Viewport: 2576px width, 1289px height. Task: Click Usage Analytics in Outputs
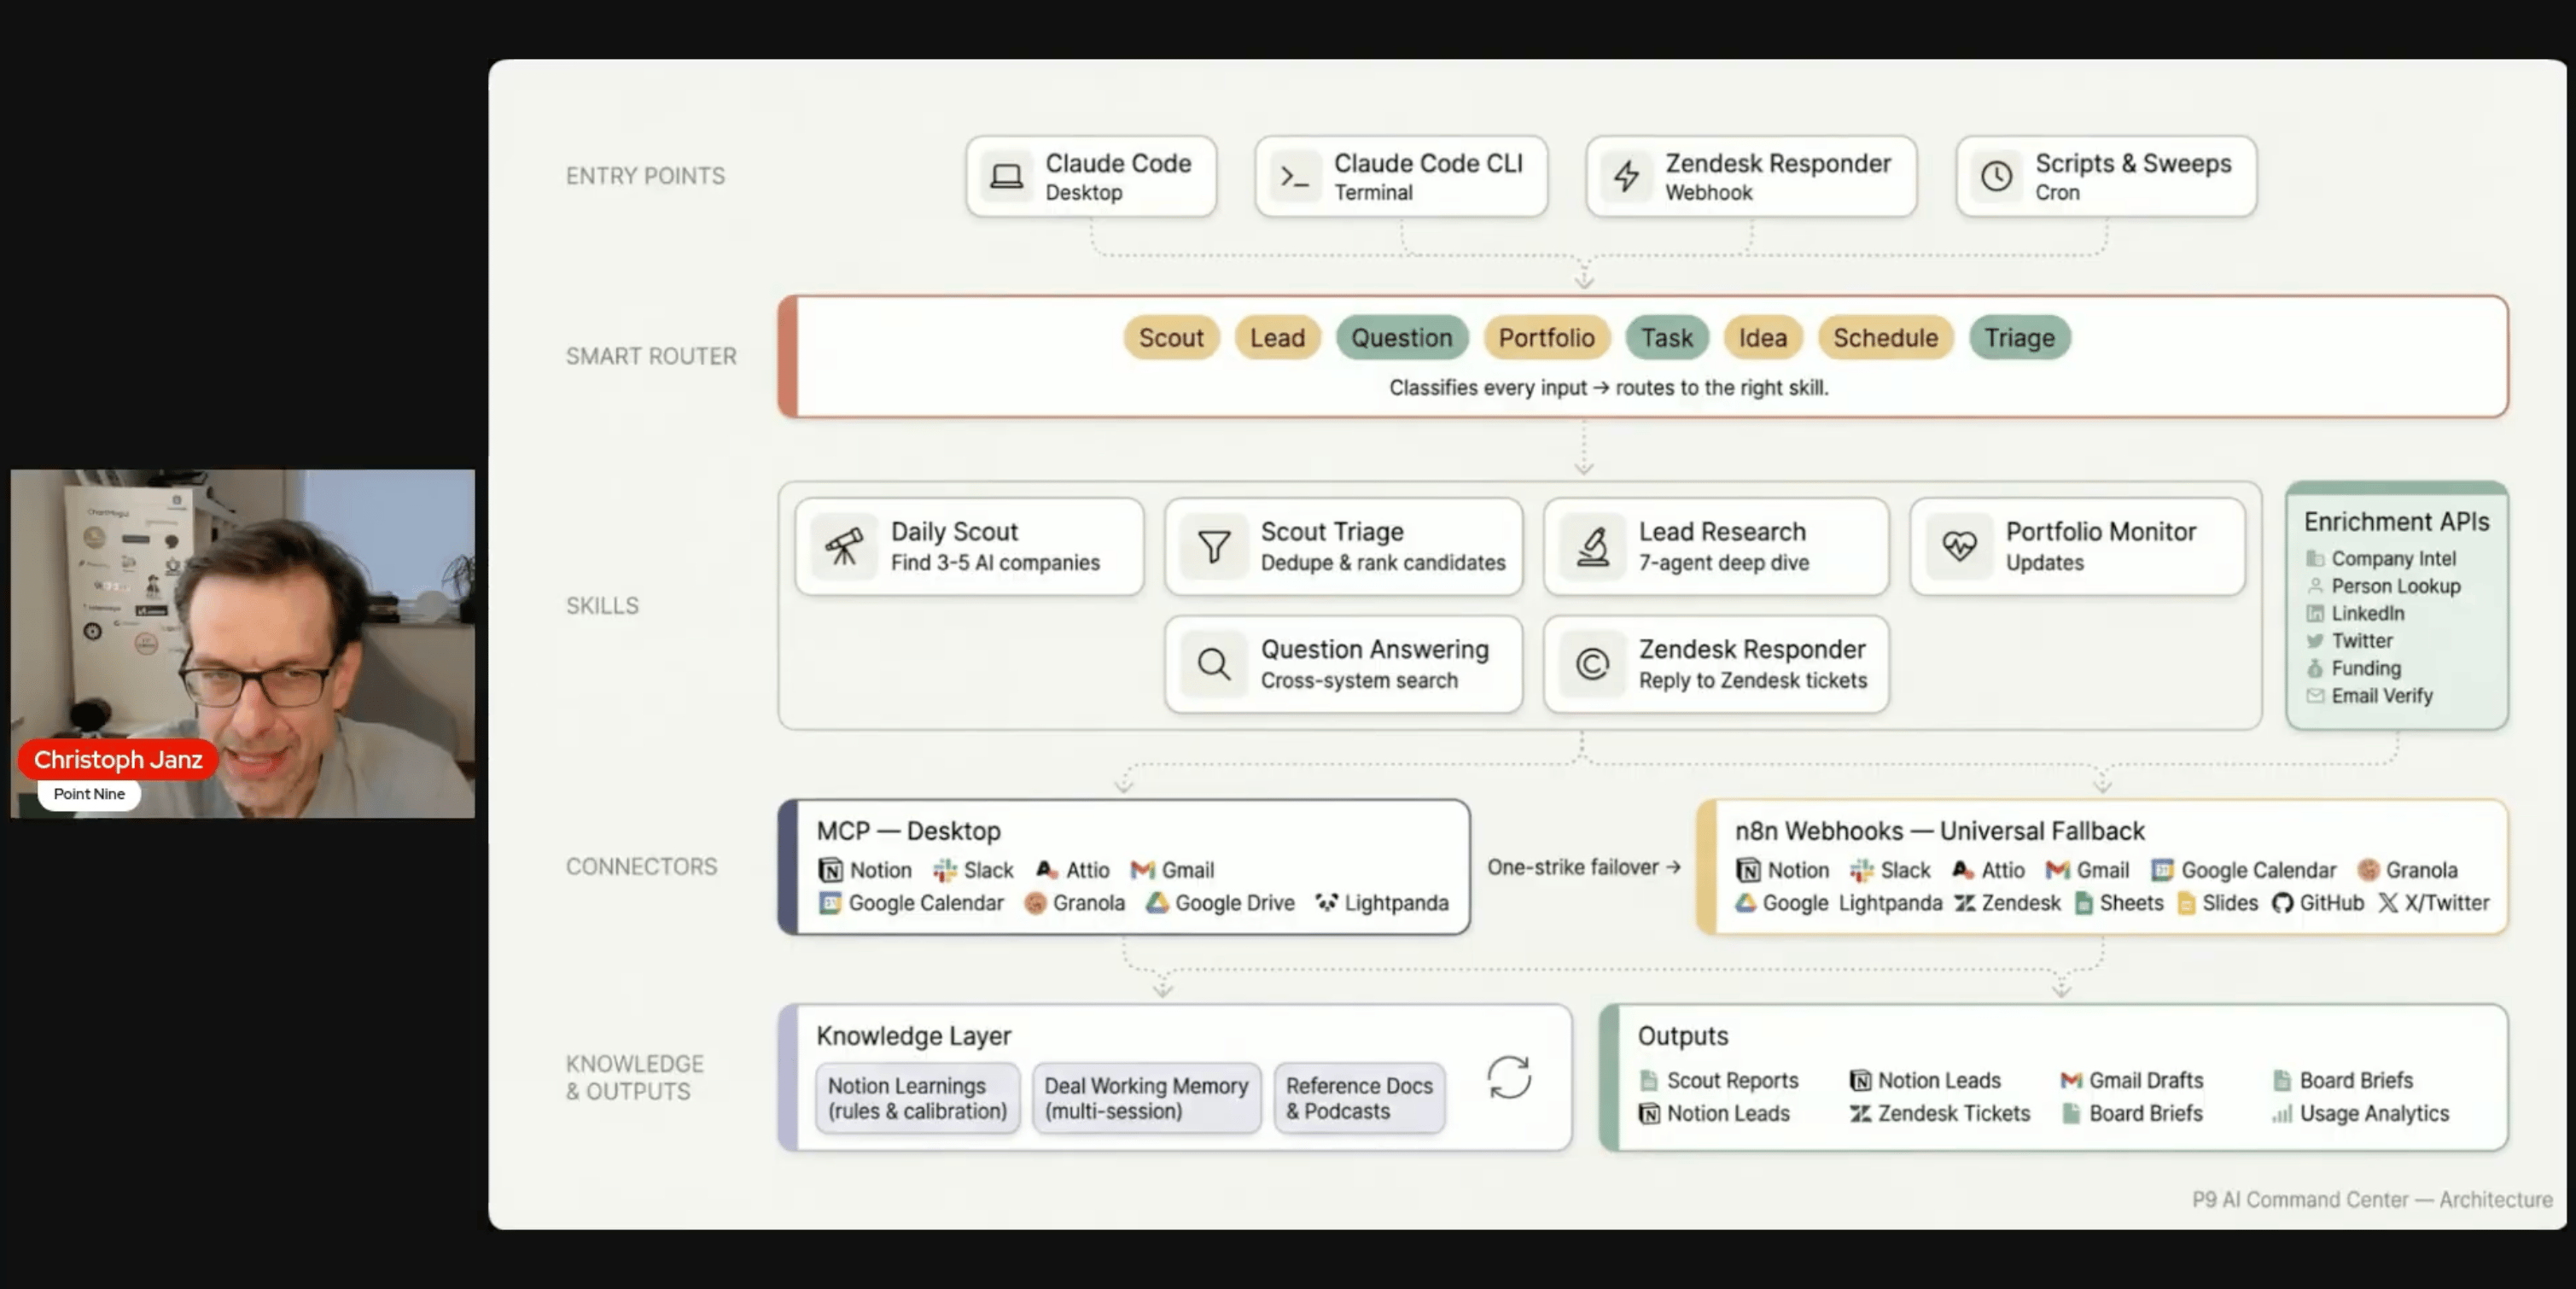[x=2373, y=1113]
